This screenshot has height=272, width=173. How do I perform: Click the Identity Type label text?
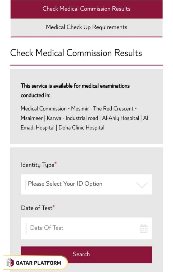[37, 165]
